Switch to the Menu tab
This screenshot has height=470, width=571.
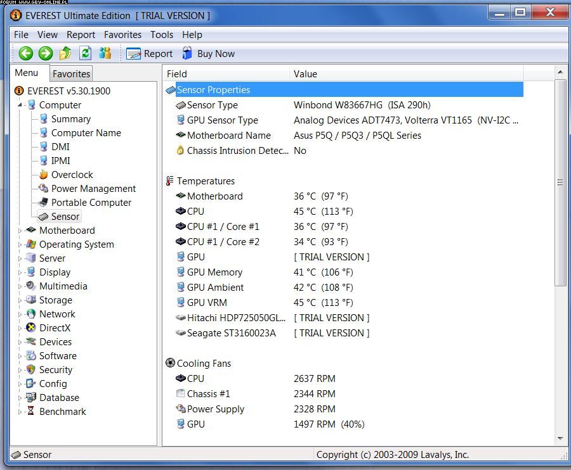[x=27, y=73]
